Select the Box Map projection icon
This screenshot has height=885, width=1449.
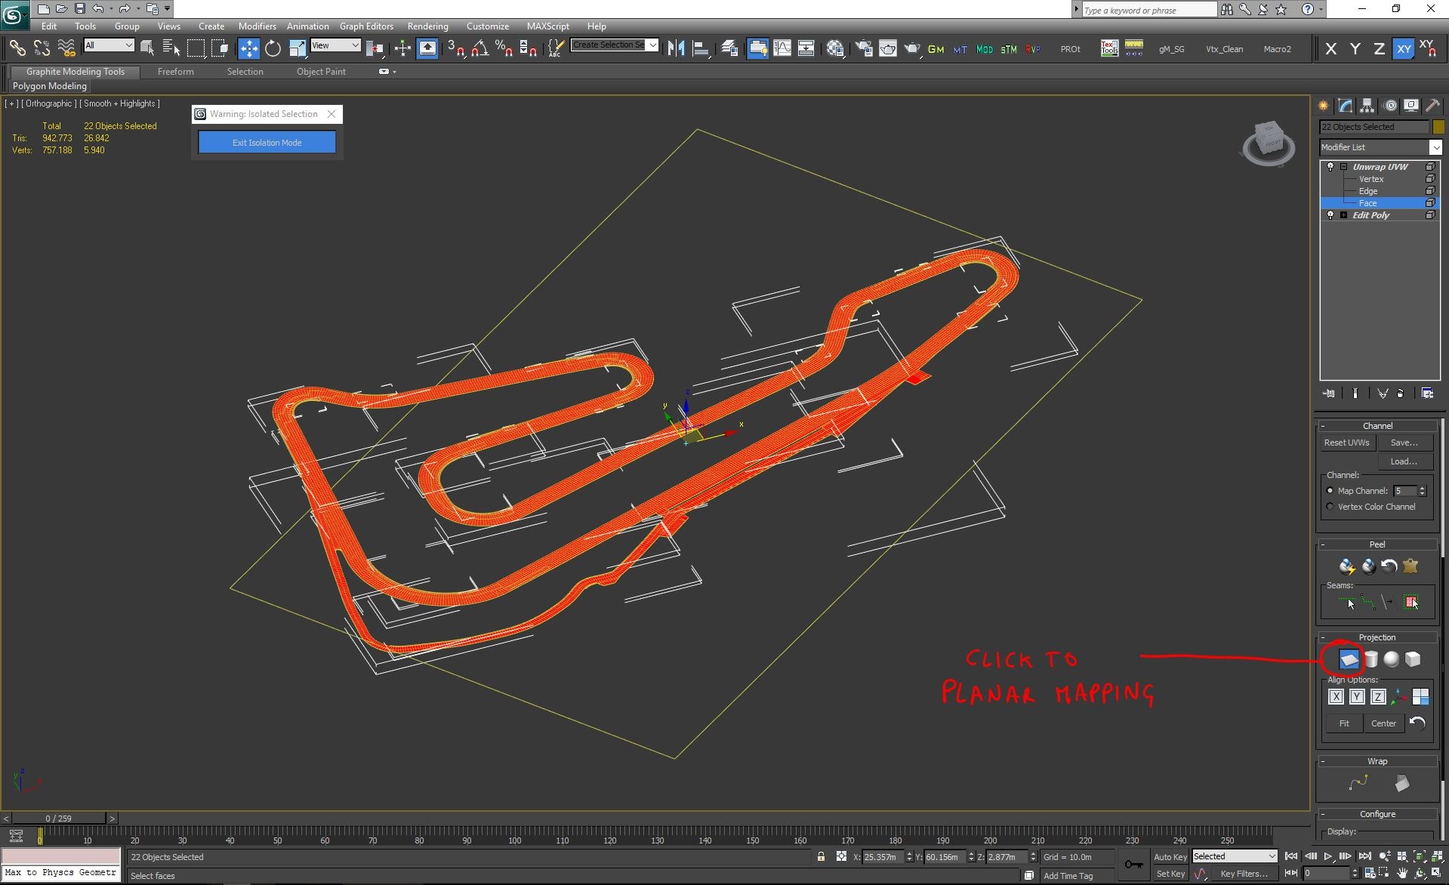coord(1412,659)
